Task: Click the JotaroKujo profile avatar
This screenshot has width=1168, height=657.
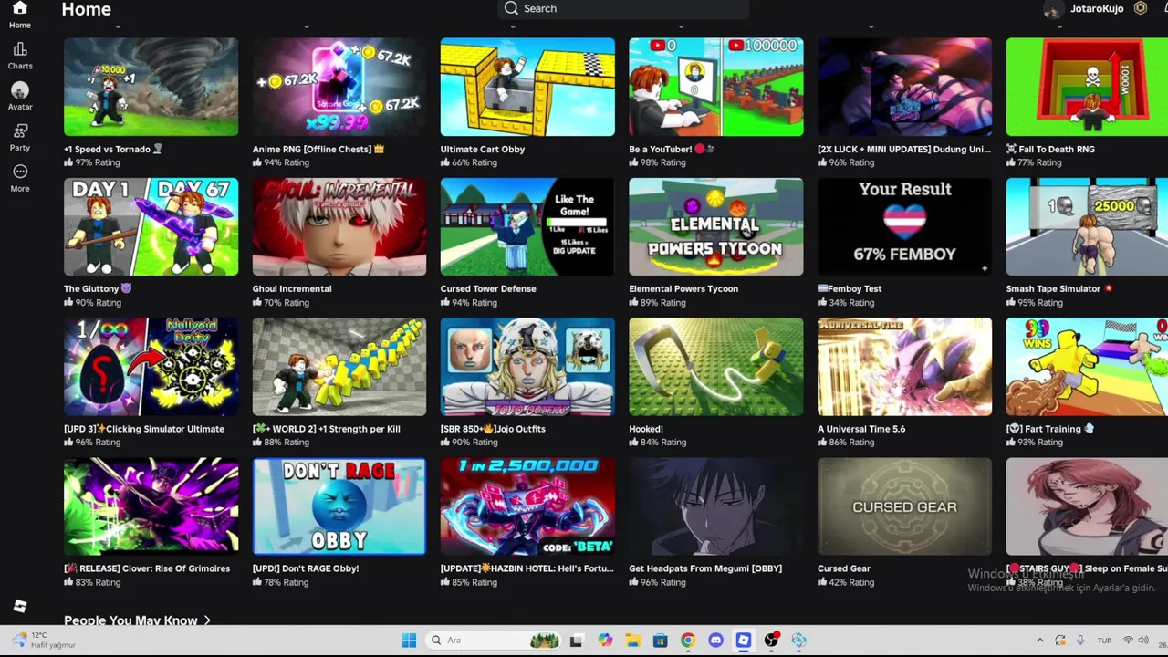Action: [x=1053, y=9]
